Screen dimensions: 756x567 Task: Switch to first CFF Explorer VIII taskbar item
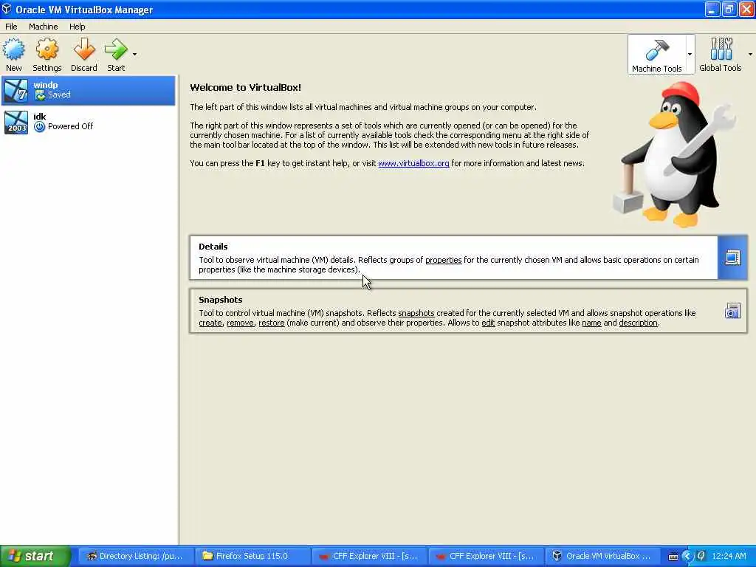tap(369, 556)
